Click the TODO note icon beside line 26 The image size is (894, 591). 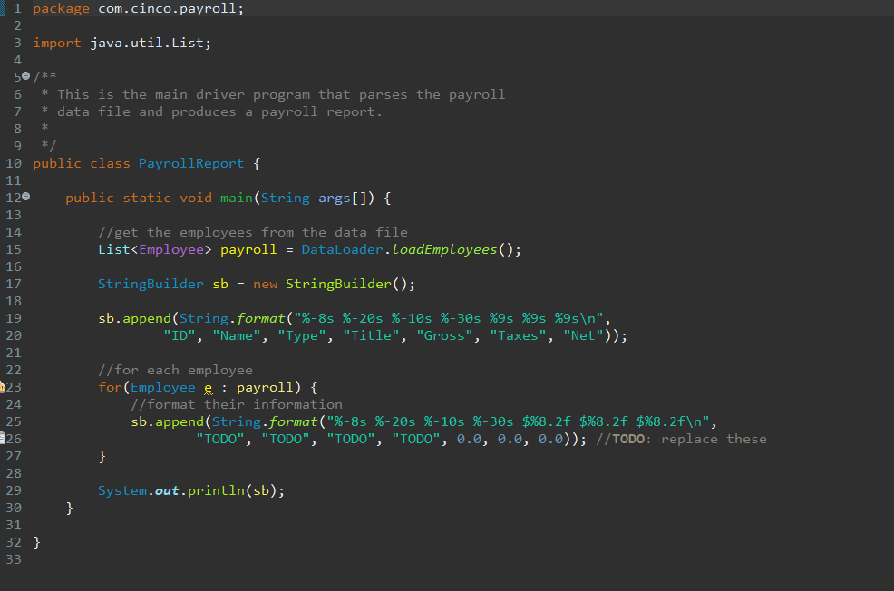click(3, 439)
